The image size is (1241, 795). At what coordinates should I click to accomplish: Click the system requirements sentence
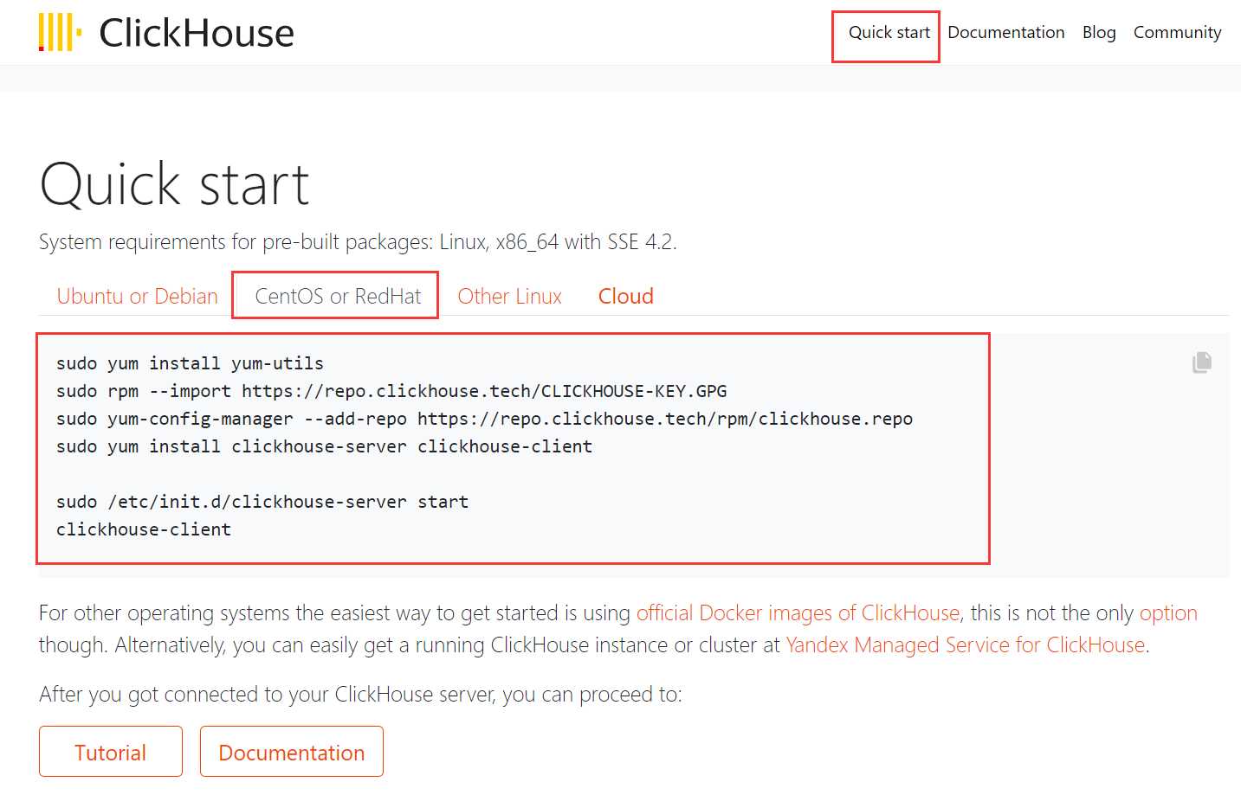click(358, 241)
